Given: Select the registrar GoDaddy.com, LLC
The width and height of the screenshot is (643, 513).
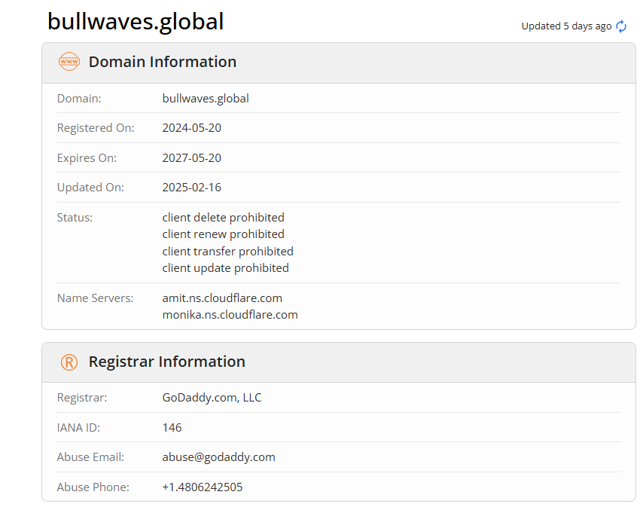Looking at the screenshot, I should (212, 398).
